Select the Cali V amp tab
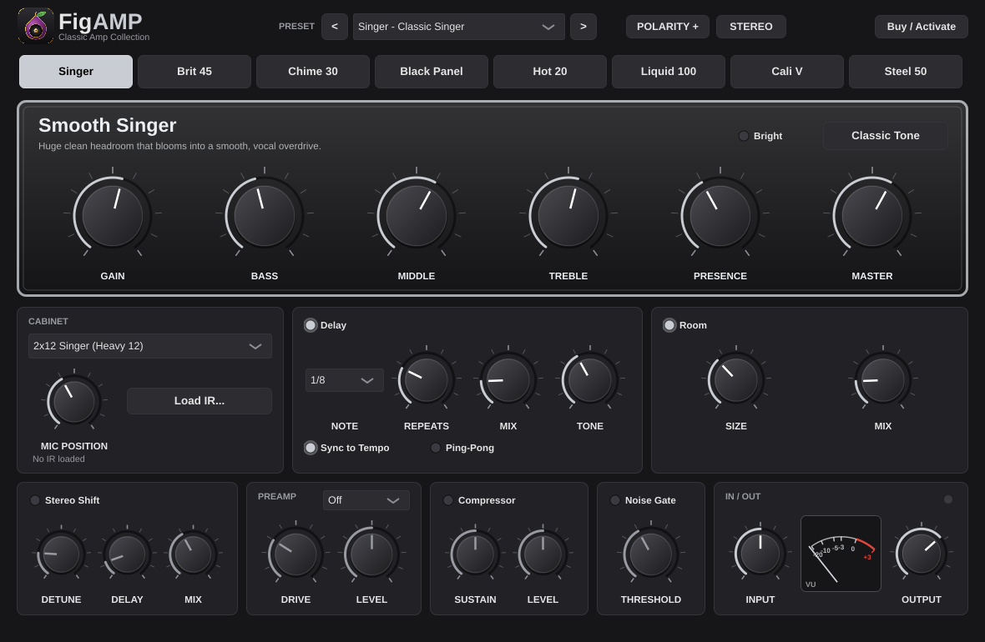Screen dimensions: 985x642 [x=787, y=72]
